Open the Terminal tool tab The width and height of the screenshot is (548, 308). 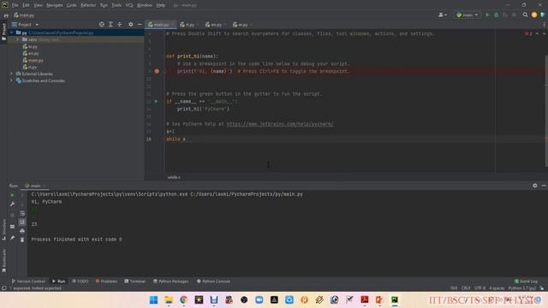tap(135, 281)
